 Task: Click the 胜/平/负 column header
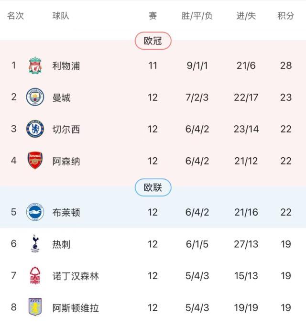197,16
